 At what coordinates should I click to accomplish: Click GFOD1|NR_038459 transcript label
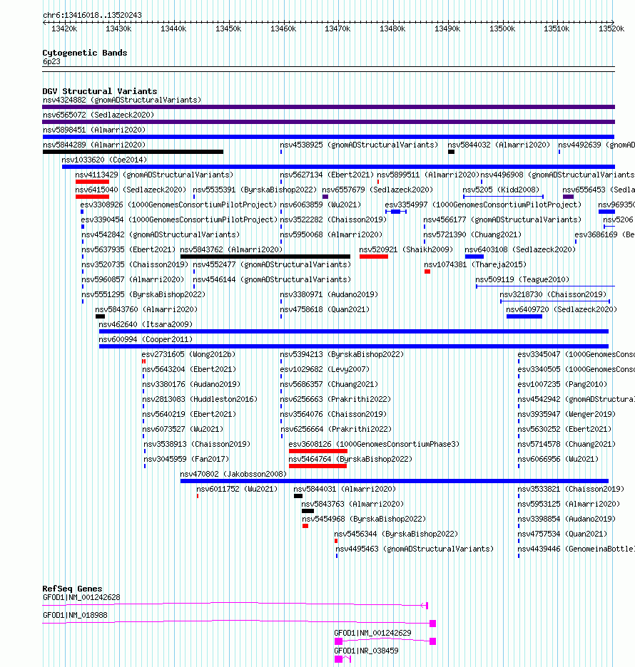366,651
